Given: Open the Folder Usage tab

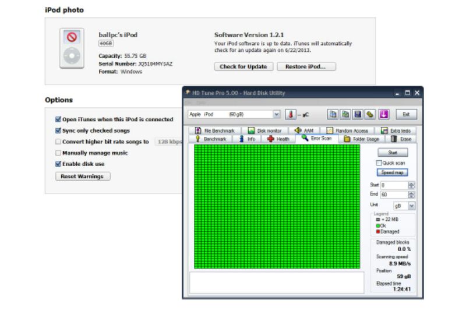Looking at the screenshot, I should click(x=361, y=139).
